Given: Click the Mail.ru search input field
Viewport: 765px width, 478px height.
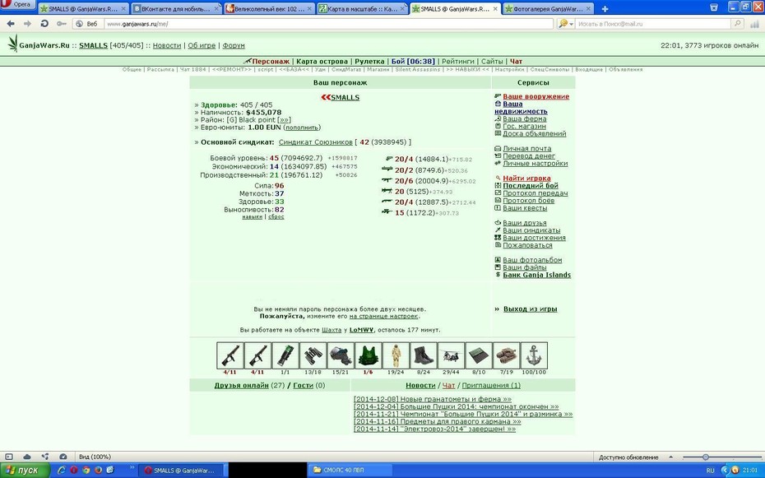Looking at the screenshot, I should coord(653,23).
